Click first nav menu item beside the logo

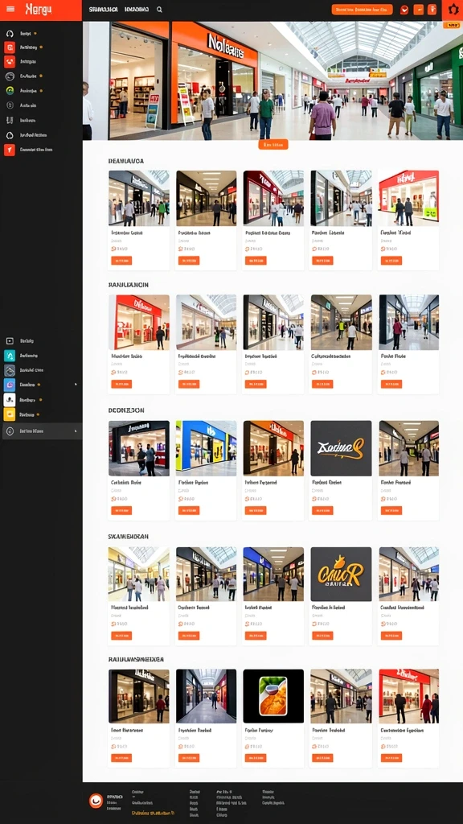pos(104,10)
